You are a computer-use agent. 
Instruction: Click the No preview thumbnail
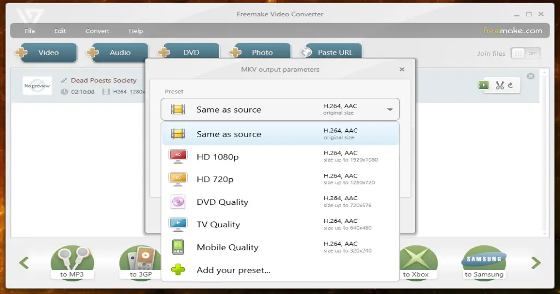pos(37,86)
